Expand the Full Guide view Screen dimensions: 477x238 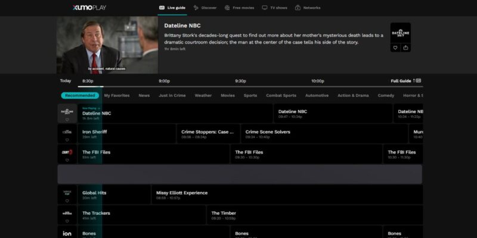(406, 81)
